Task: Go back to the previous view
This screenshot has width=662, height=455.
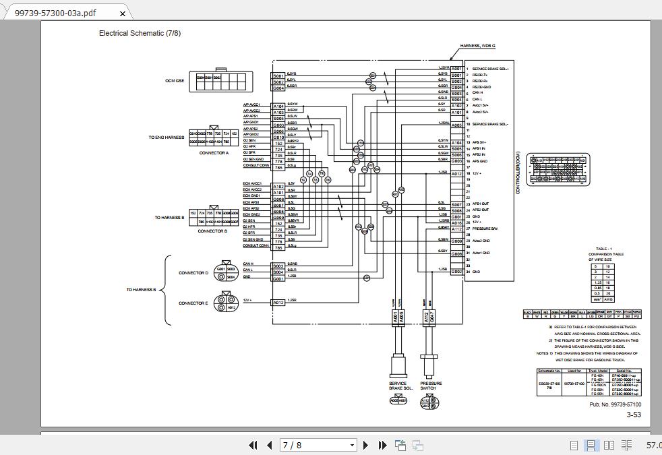Action: click(x=399, y=445)
